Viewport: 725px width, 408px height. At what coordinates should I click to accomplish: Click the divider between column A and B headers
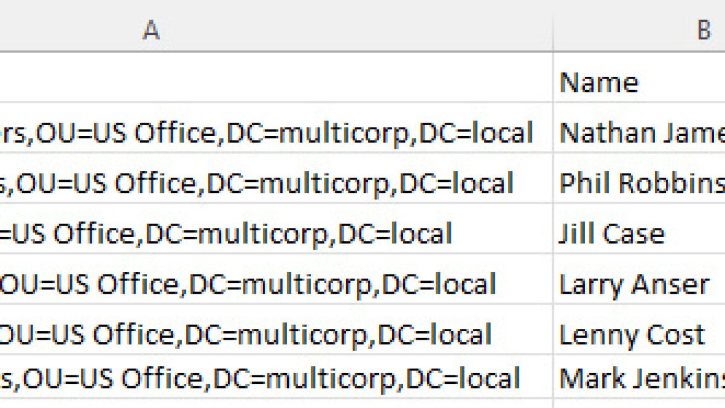[553, 27]
